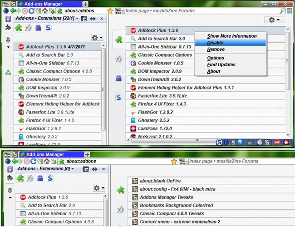Toggle sidebar width arrows in top sidebar header
295x227 pixels.
[x=93, y=19]
